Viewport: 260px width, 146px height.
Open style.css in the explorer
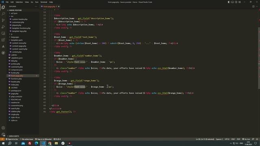[14, 120]
